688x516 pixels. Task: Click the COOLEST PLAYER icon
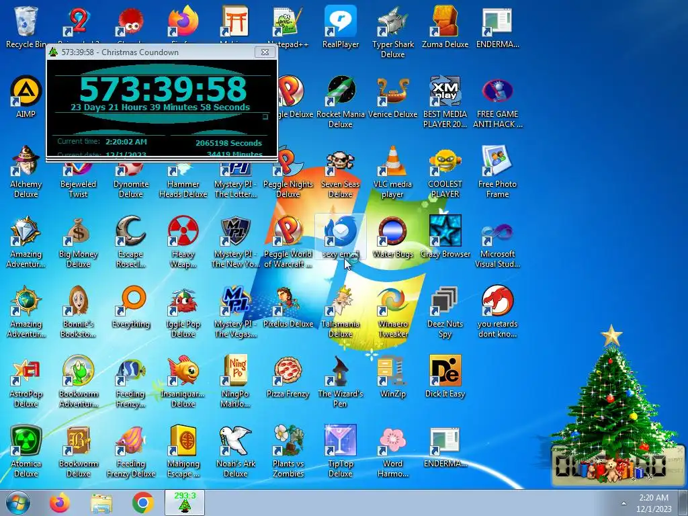pos(445,172)
